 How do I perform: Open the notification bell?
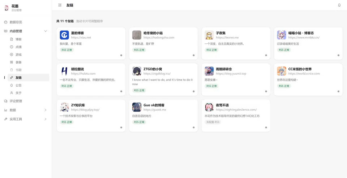[339, 5]
